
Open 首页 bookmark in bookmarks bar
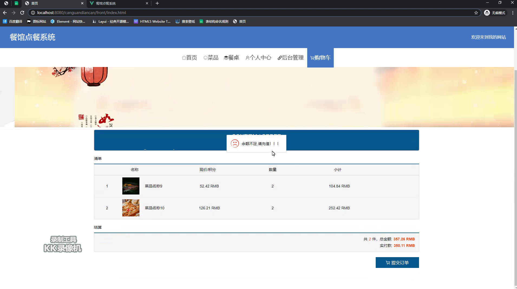[x=239, y=21]
